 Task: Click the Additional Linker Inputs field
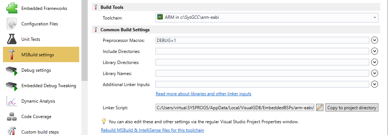coord(262,85)
